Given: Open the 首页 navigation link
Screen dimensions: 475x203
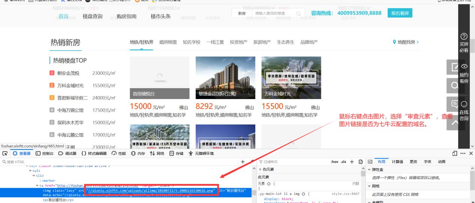Looking at the screenshot, I should pyautogui.click(x=64, y=16).
